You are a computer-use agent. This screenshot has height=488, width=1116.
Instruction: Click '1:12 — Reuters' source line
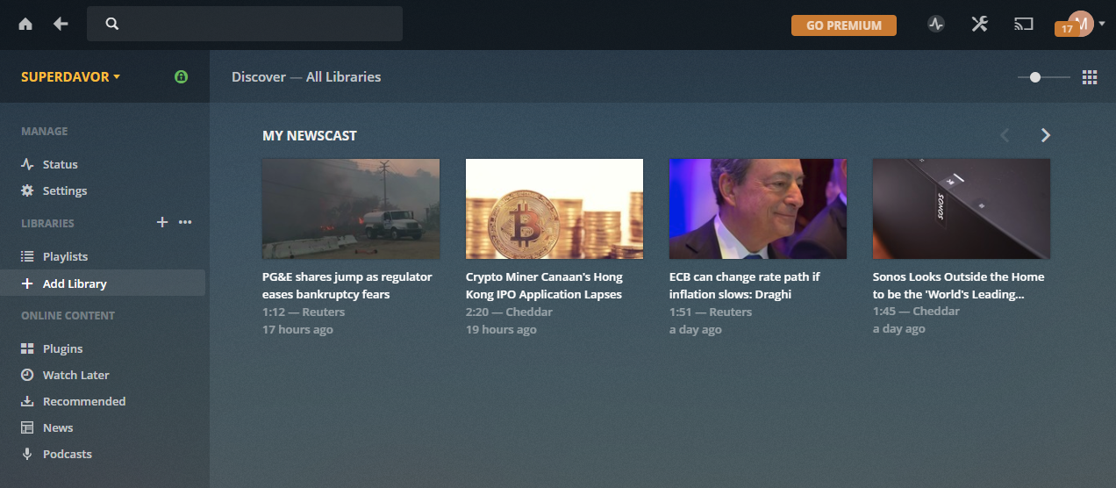coord(304,312)
